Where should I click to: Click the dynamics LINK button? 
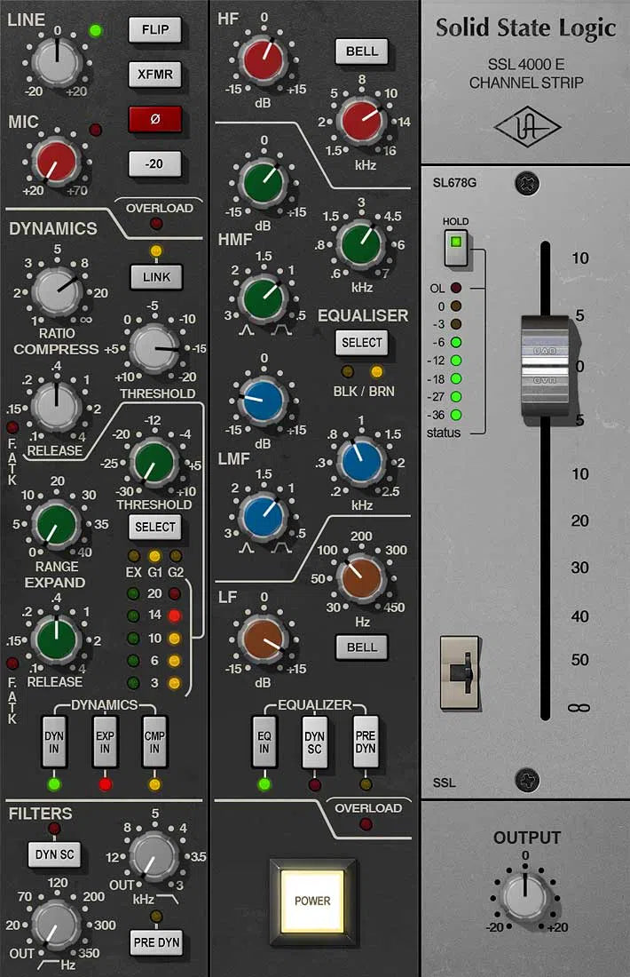coord(154,277)
